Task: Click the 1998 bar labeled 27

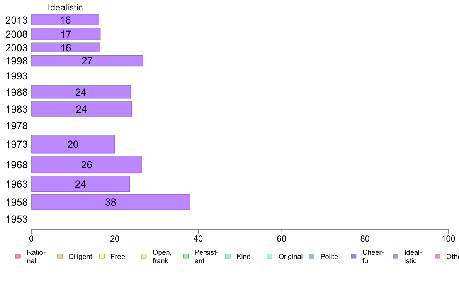Action: pyautogui.click(x=87, y=61)
